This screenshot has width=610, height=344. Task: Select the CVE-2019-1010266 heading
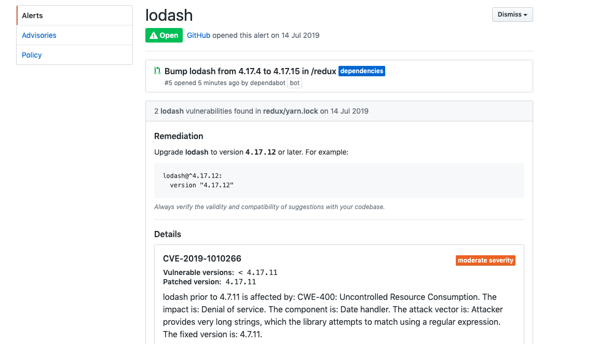202,258
